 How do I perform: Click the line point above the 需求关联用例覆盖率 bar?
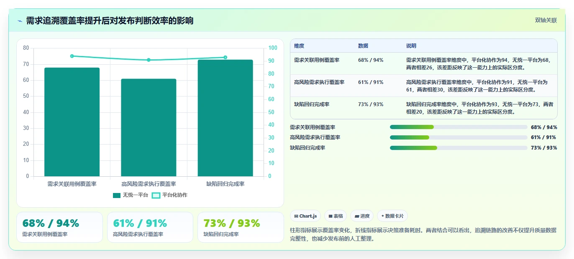(72, 56)
